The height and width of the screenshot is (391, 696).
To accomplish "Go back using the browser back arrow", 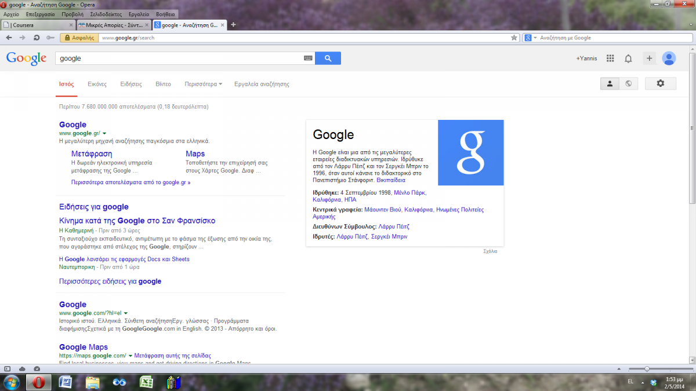I will (9, 38).
